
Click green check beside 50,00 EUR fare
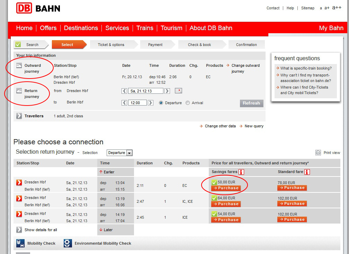coord(214,182)
